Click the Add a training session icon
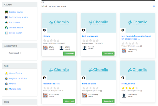 click(x=6, y=17)
